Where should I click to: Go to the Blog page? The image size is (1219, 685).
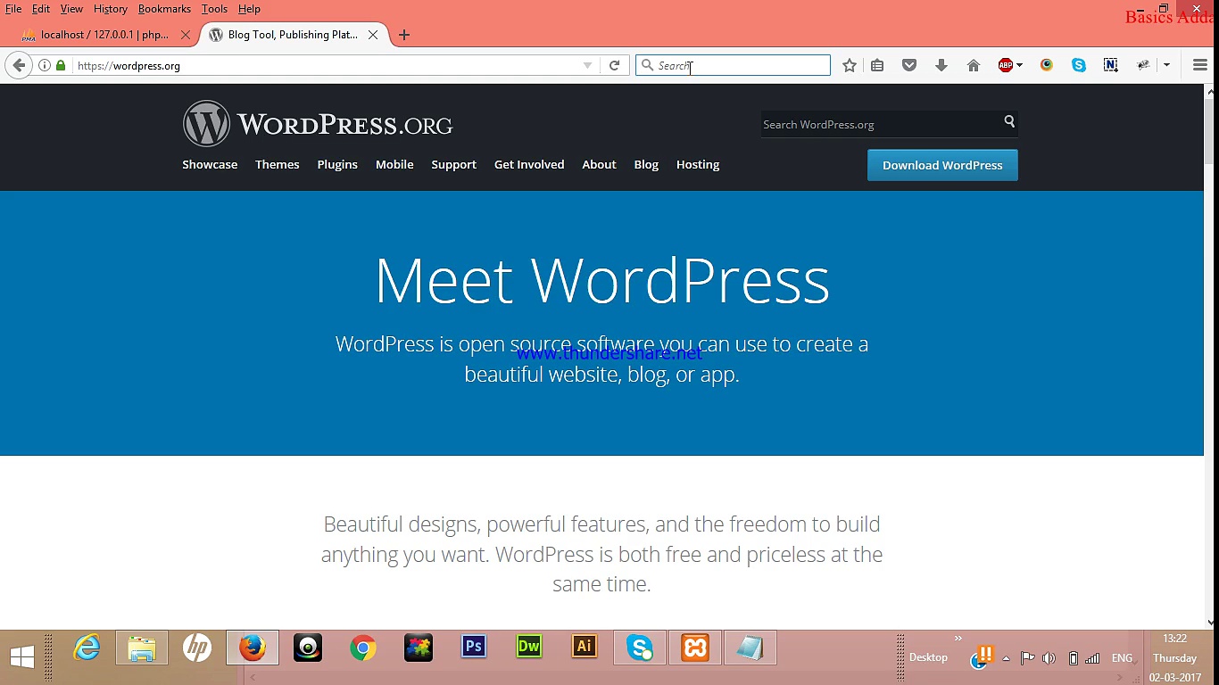pos(646,164)
